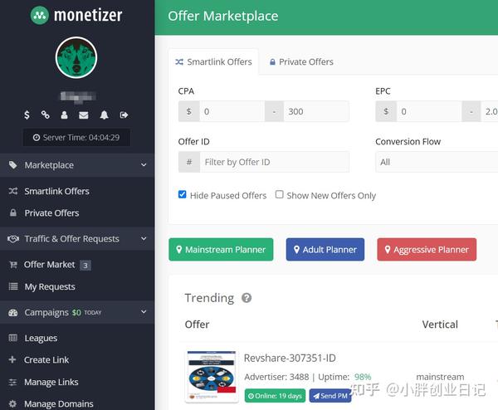Viewport: 498px width, 410px height.
Task: Click the $0 TODAY campaigns earnings label
Action: coord(86,313)
